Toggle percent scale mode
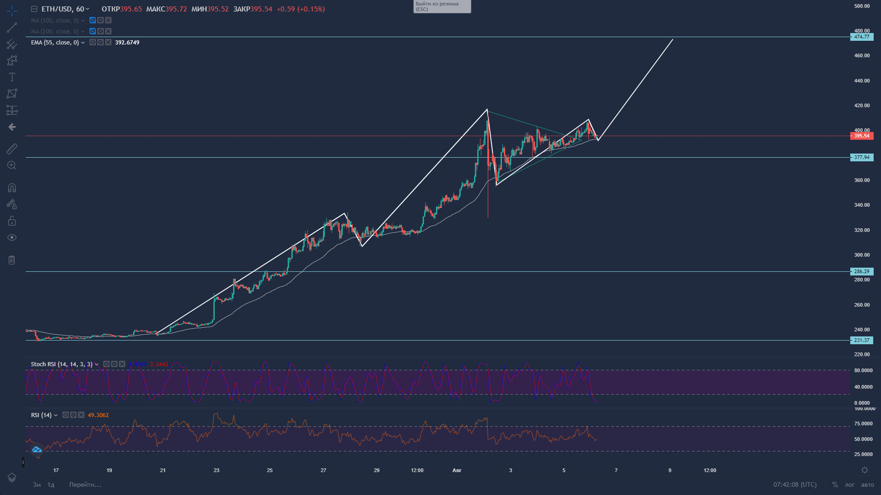Image resolution: width=881 pixels, height=495 pixels. 835,484
